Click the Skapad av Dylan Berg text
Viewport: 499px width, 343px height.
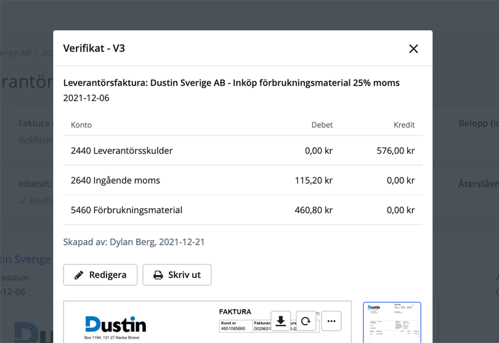pyautogui.click(x=134, y=242)
